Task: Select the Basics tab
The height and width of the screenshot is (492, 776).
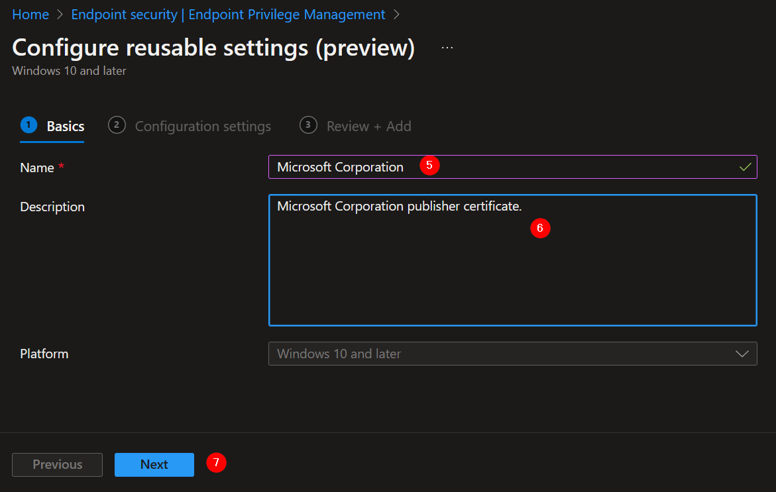Action: click(x=66, y=126)
